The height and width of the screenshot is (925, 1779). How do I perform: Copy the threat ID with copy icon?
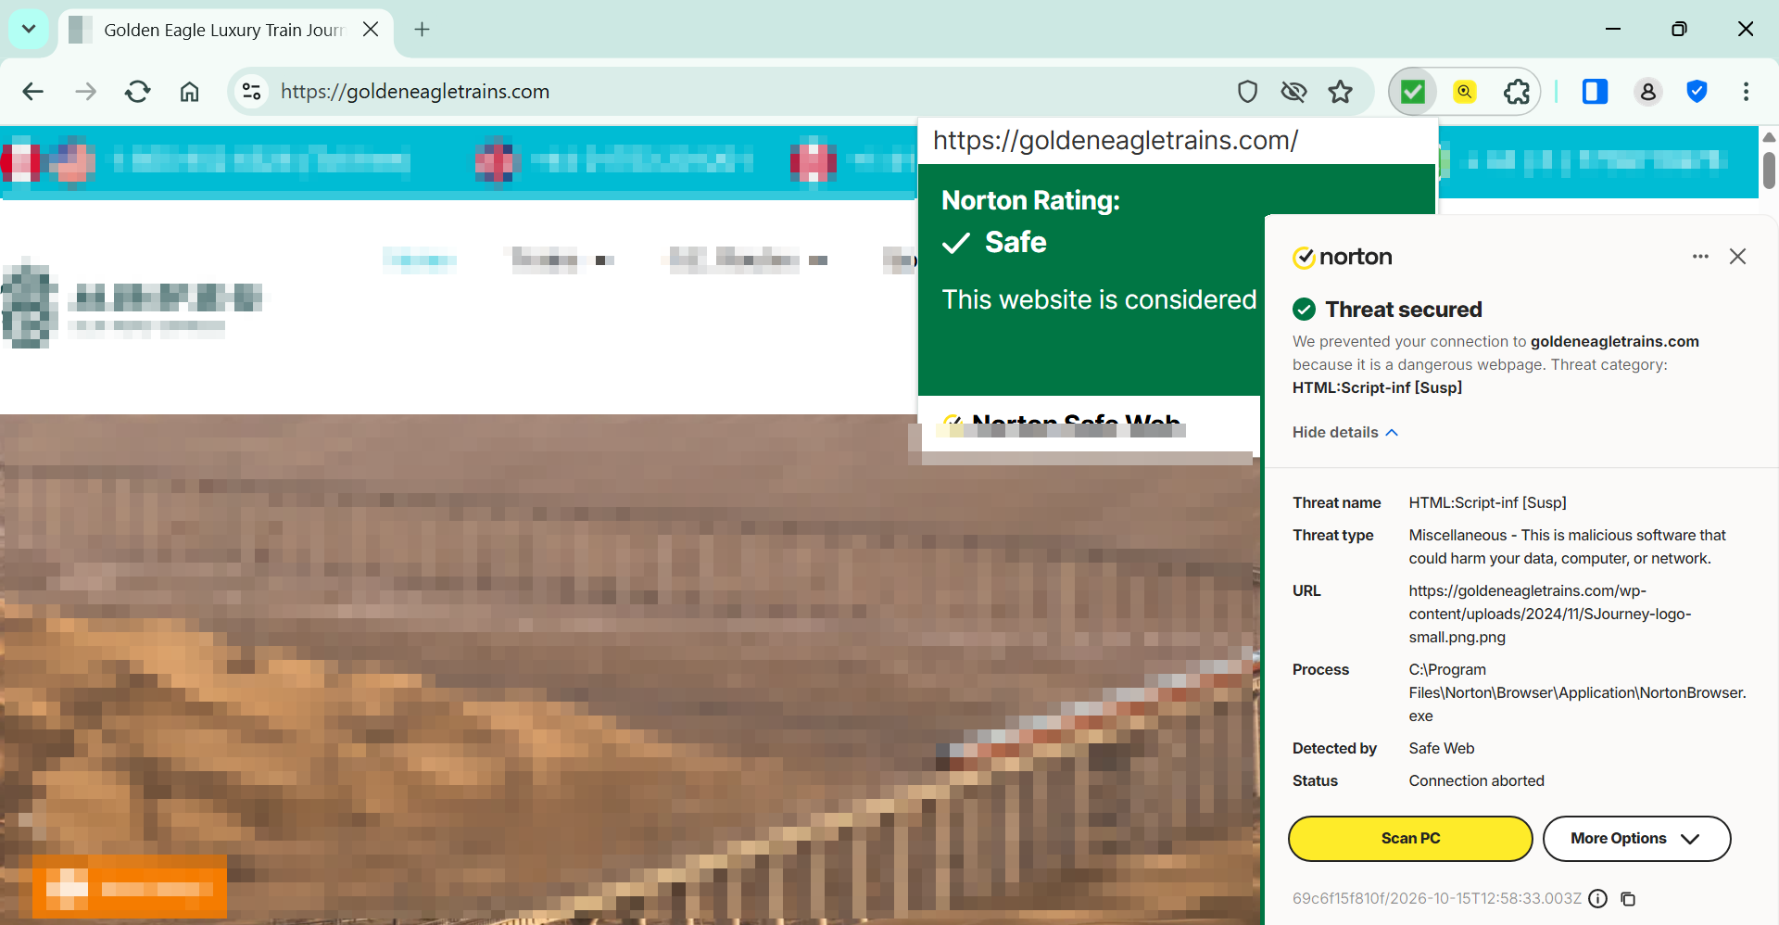1628,899
